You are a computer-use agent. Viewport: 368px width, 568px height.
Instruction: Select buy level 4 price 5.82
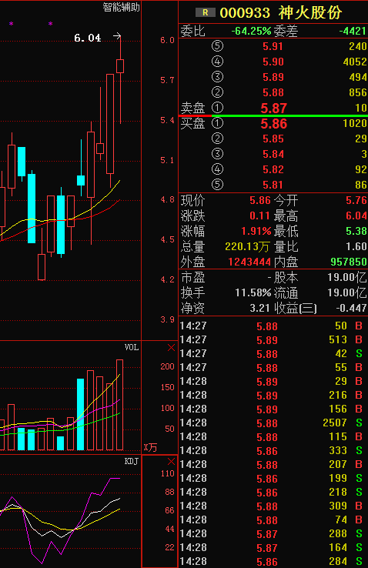click(273, 169)
